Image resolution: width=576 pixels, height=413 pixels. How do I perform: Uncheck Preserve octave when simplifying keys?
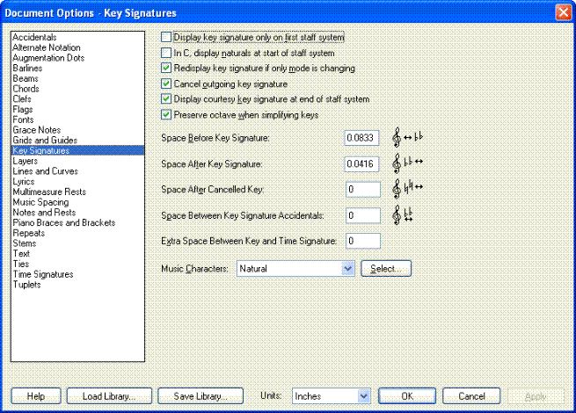point(167,114)
